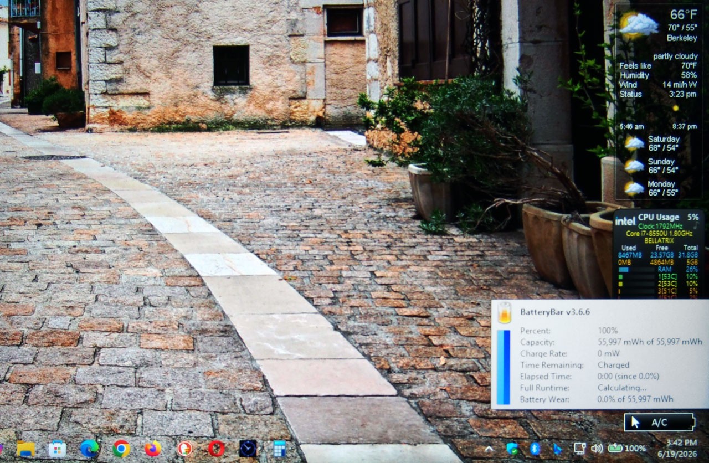Click the Saturday forecast cloud icon

tap(634, 143)
